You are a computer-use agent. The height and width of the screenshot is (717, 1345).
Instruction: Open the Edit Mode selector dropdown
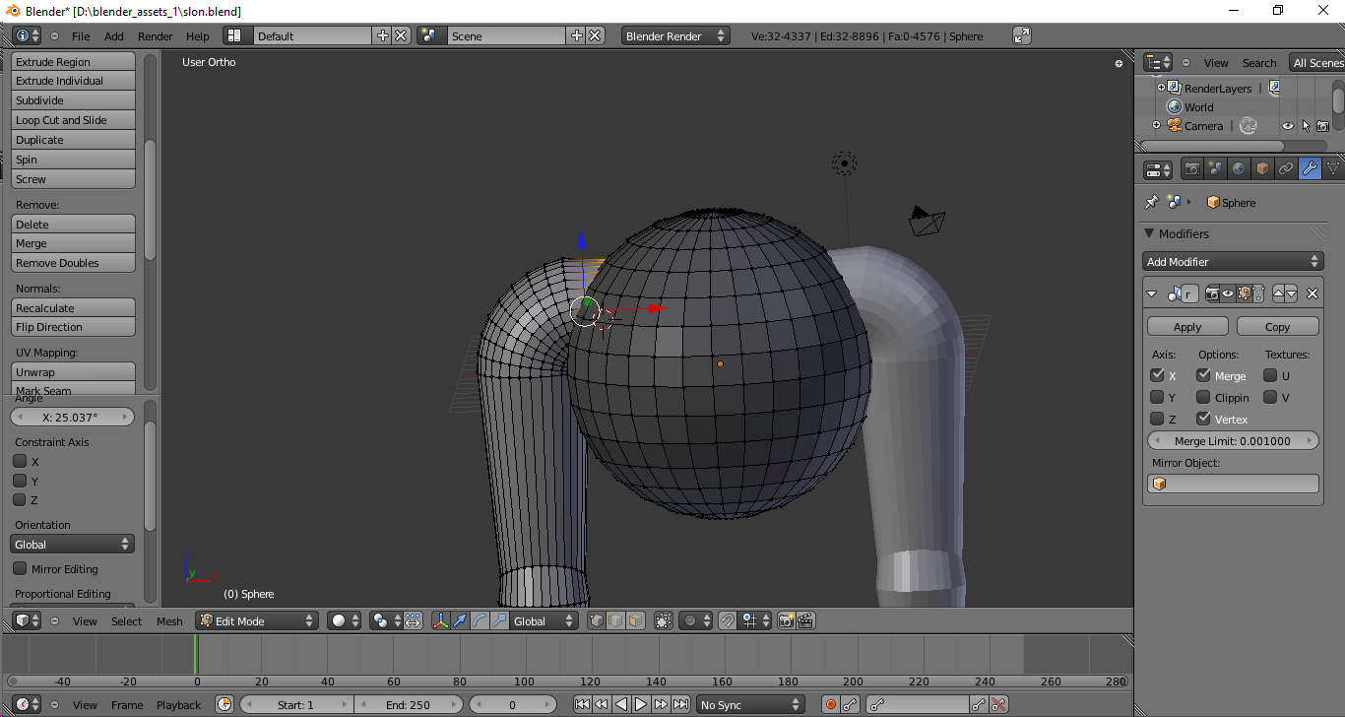(256, 620)
